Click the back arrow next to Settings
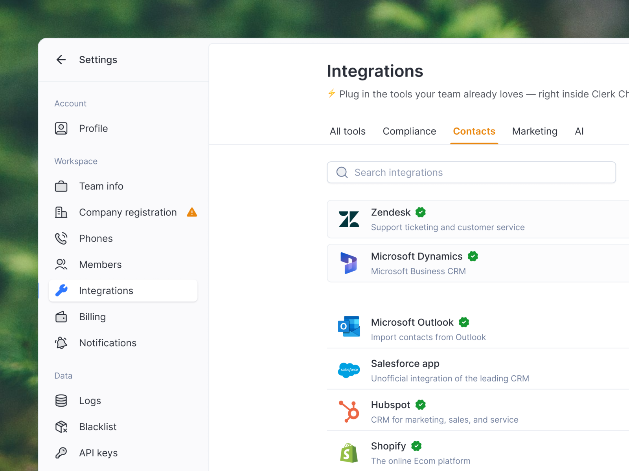 [x=61, y=60]
